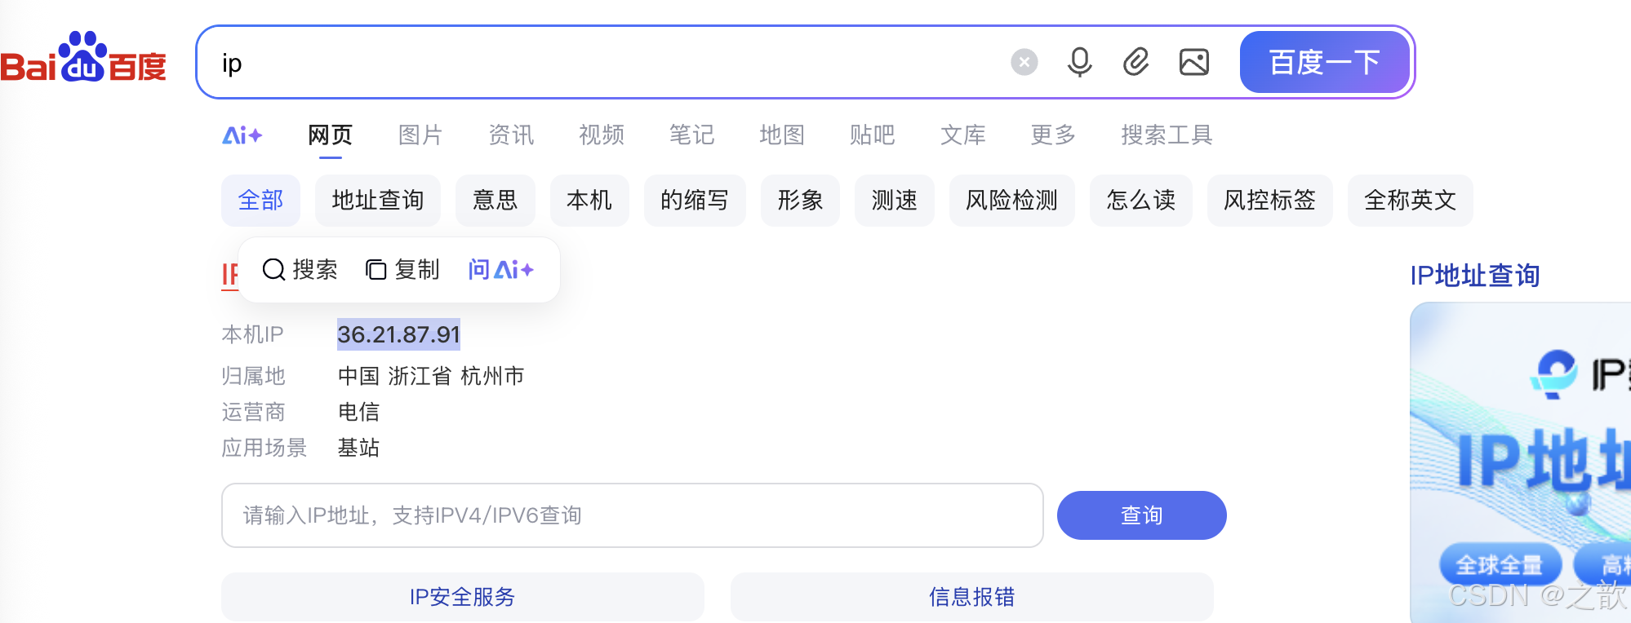Click the blue 查询 button
Viewport: 1631px width, 623px height.
(x=1142, y=515)
